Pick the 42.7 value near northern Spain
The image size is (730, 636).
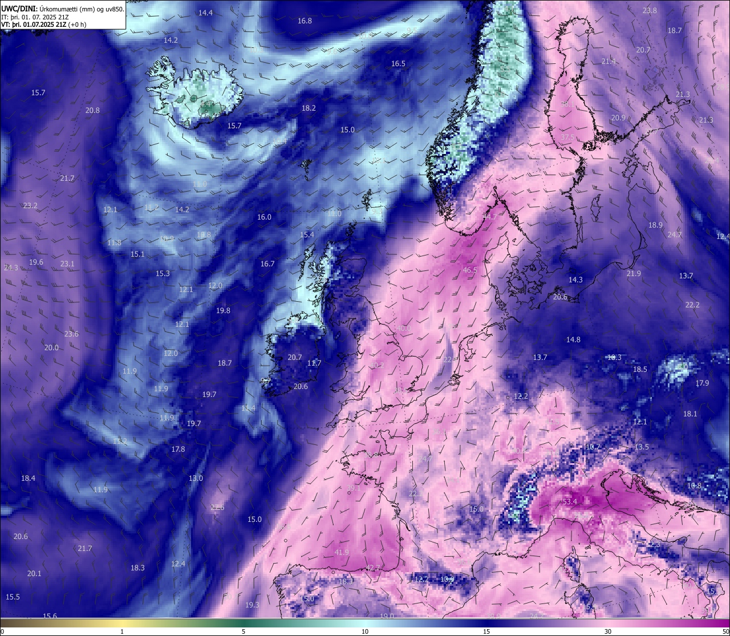[x=373, y=568]
